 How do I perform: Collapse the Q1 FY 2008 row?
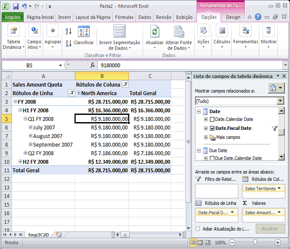(25, 119)
